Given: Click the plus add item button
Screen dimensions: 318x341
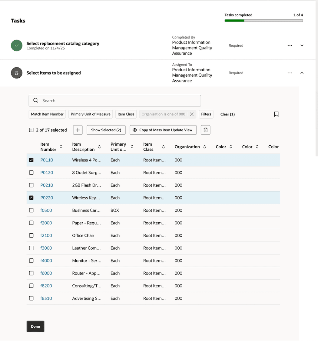Looking at the screenshot, I should tap(78, 130).
